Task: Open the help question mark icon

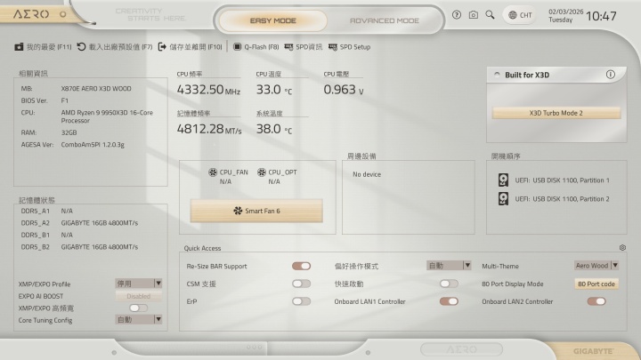Action: 457,15
